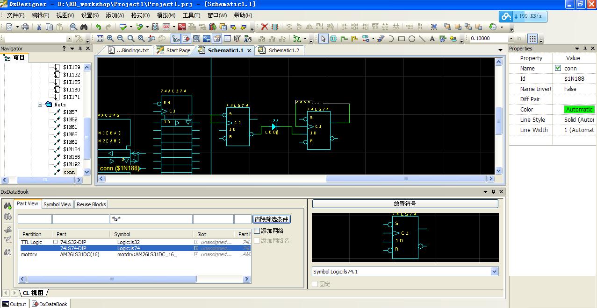The width and height of the screenshot is (597, 308).
Task: Open the Symbol Logic:ls74.1 dropdown
Action: coord(494,272)
